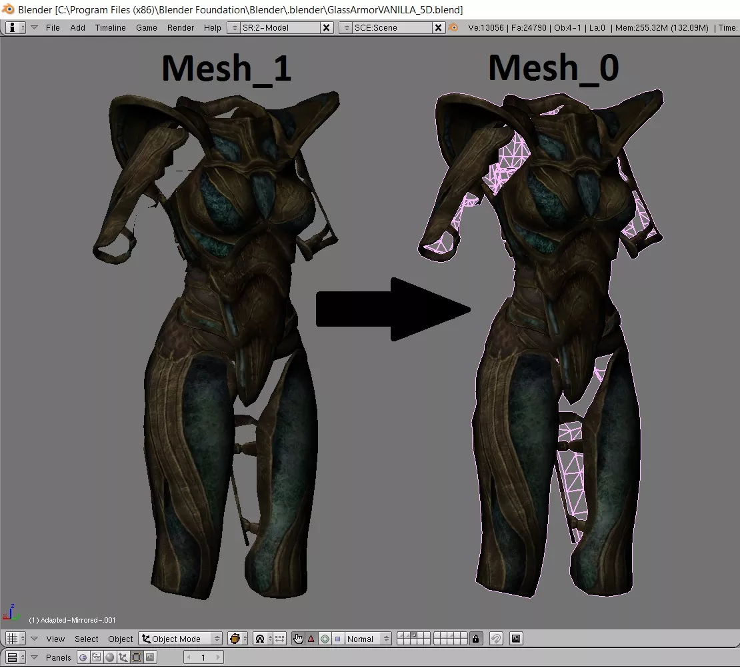Open the Normal orientation dropdown
The height and width of the screenshot is (668, 740).
(368, 639)
